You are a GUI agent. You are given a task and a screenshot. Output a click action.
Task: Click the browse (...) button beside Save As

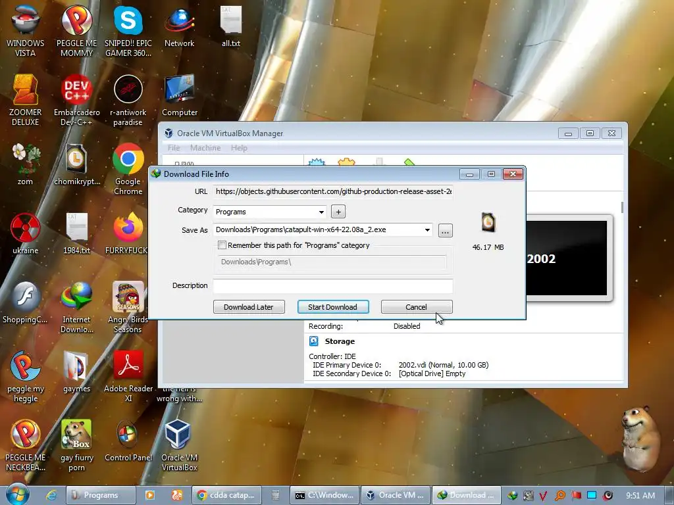[x=446, y=231]
